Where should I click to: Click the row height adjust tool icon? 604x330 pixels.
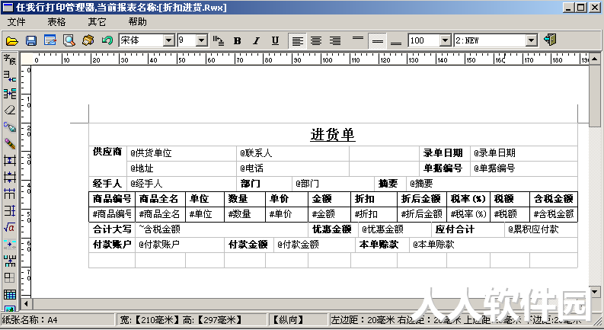click(x=10, y=160)
